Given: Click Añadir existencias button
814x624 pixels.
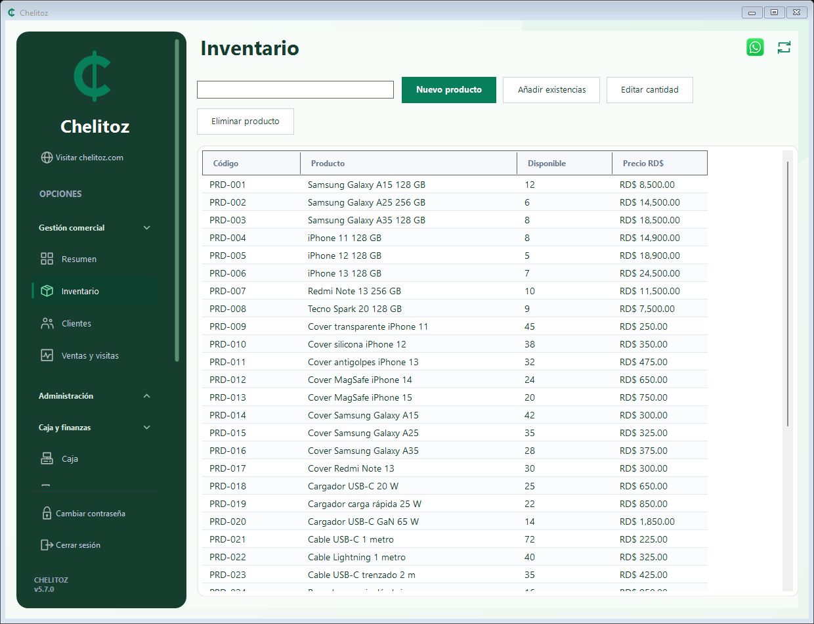Looking at the screenshot, I should (551, 89).
